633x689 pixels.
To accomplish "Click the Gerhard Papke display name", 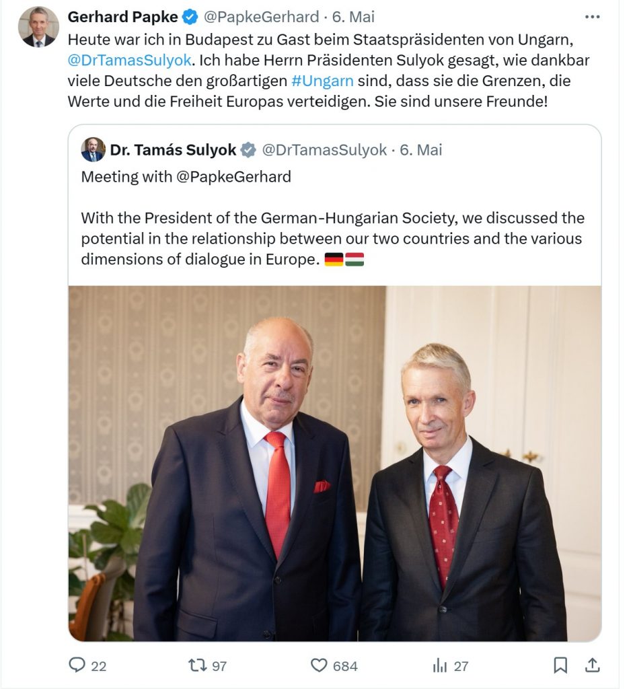I will 122,17.
